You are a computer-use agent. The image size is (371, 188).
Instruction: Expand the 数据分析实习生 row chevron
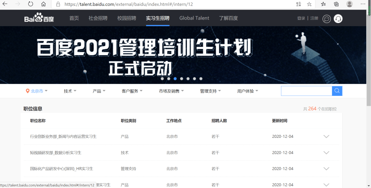pyautogui.click(x=326, y=153)
